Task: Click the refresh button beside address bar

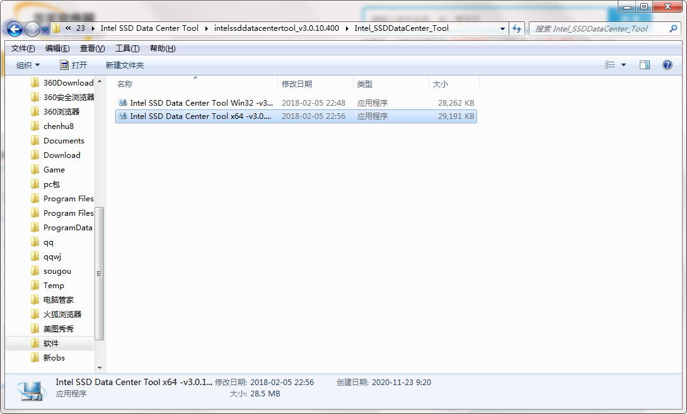Action: coord(517,28)
